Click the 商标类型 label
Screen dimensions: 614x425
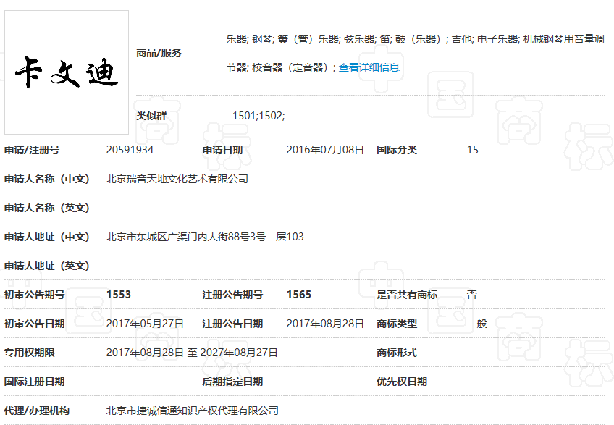coord(397,324)
